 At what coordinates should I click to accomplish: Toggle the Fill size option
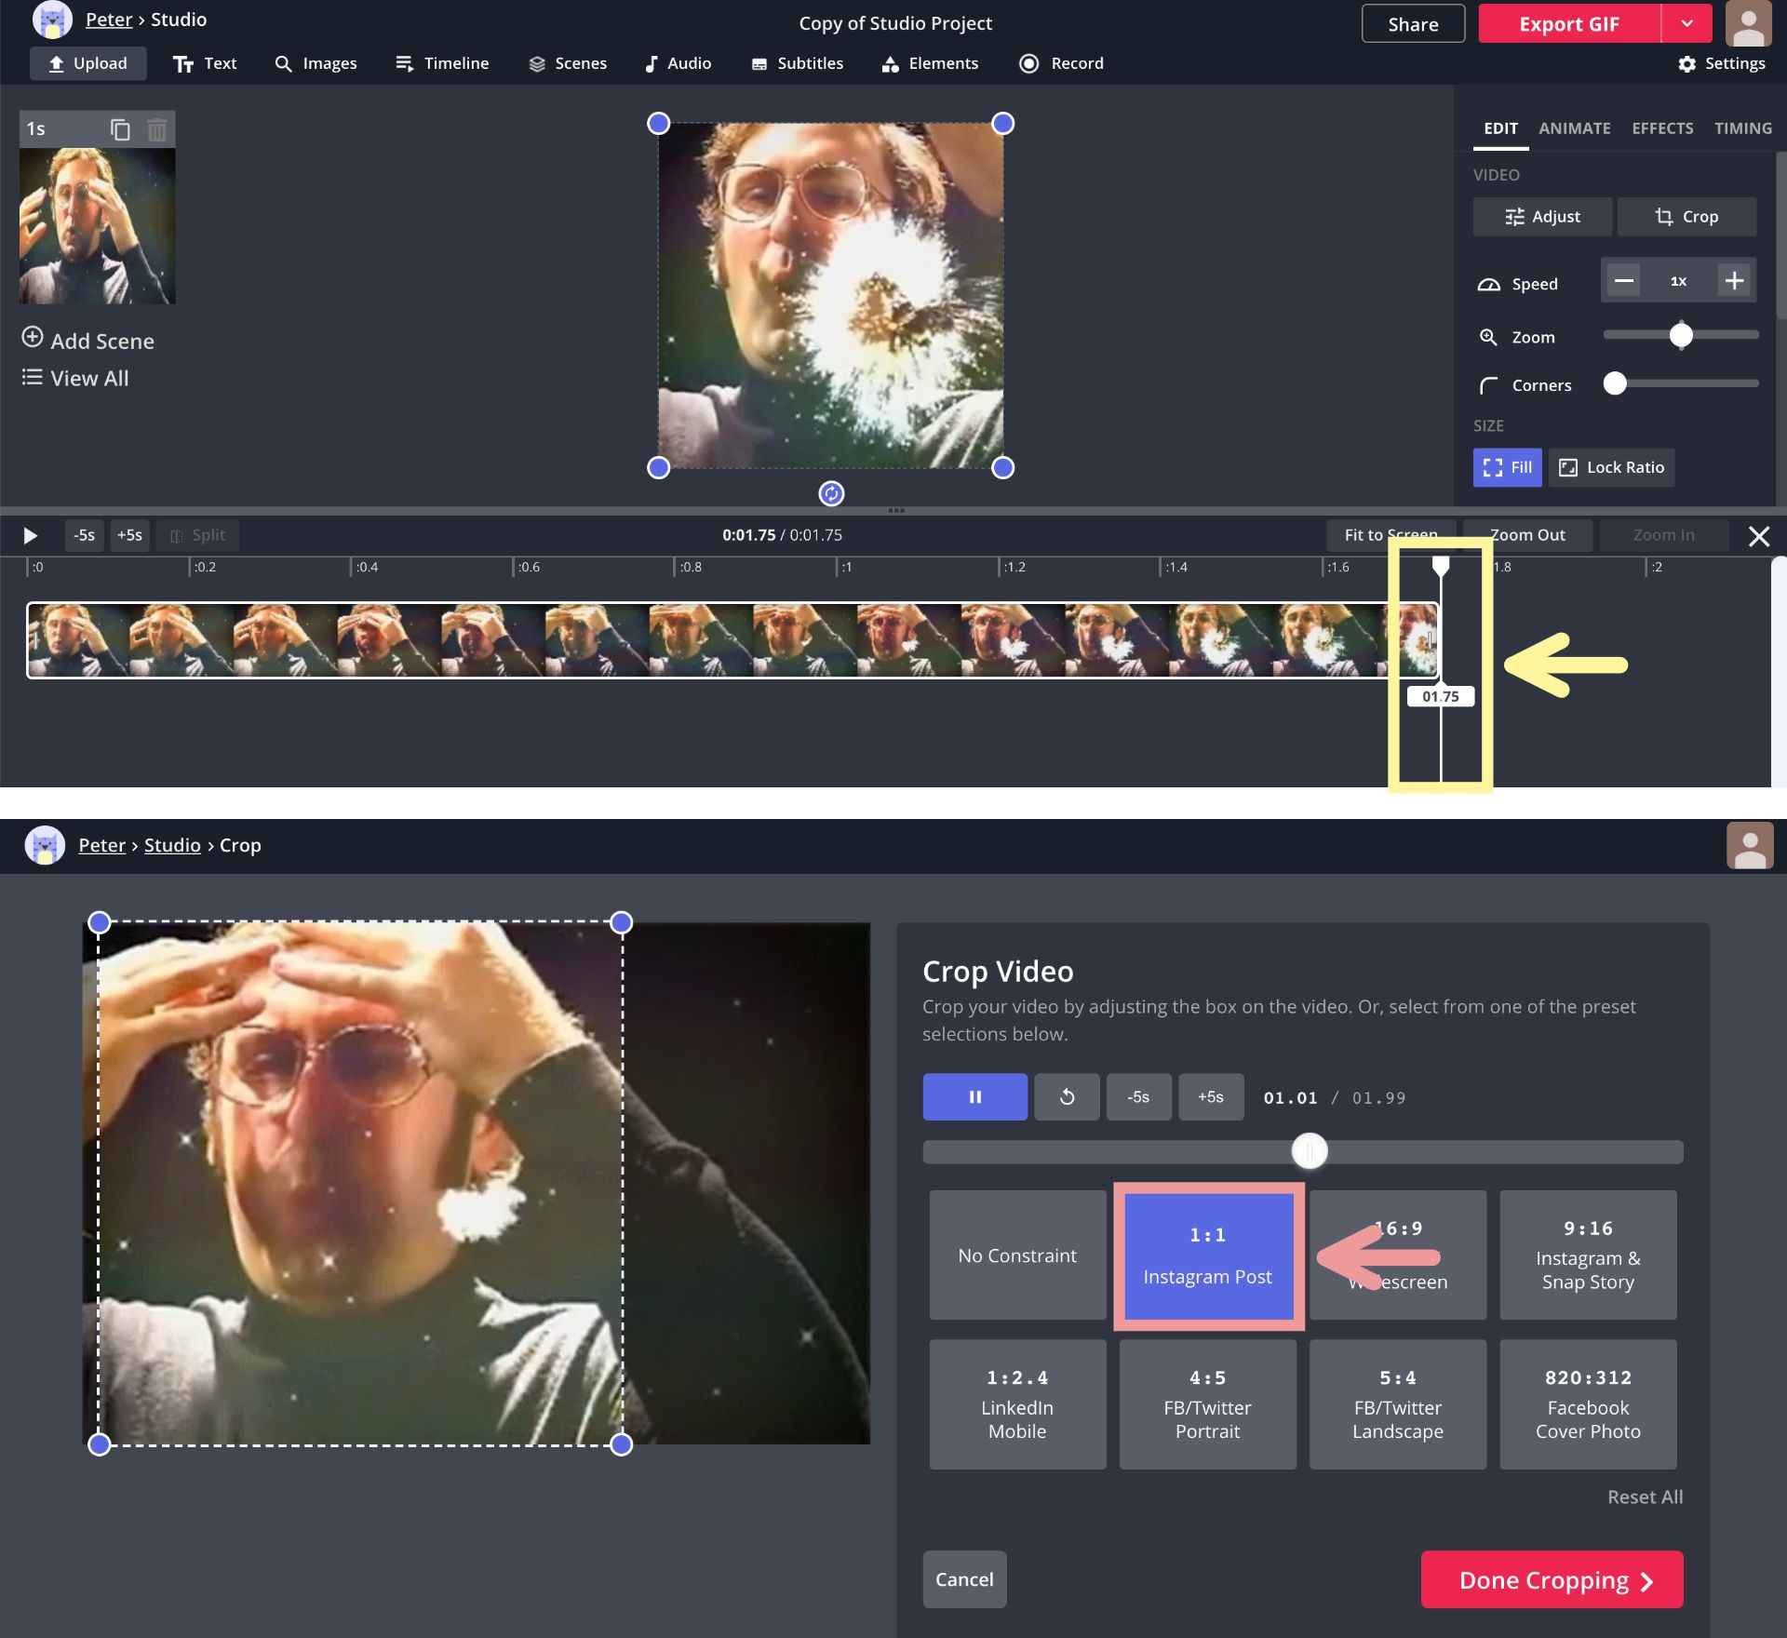(1507, 467)
